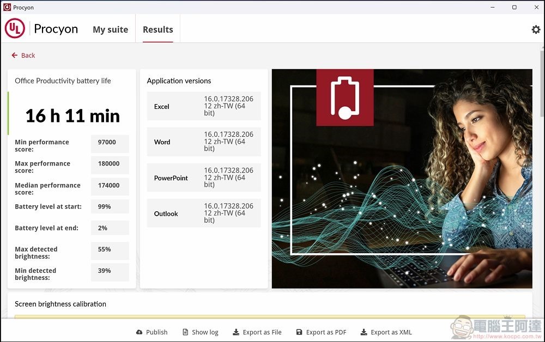This screenshot has height=342, width=545.
Task: Click the UL Procyon logo
Action: [15, 28]
